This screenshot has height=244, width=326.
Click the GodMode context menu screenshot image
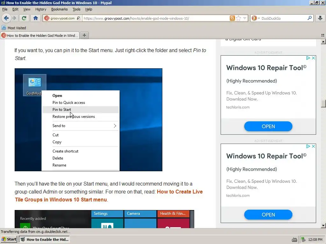point(89,120)
